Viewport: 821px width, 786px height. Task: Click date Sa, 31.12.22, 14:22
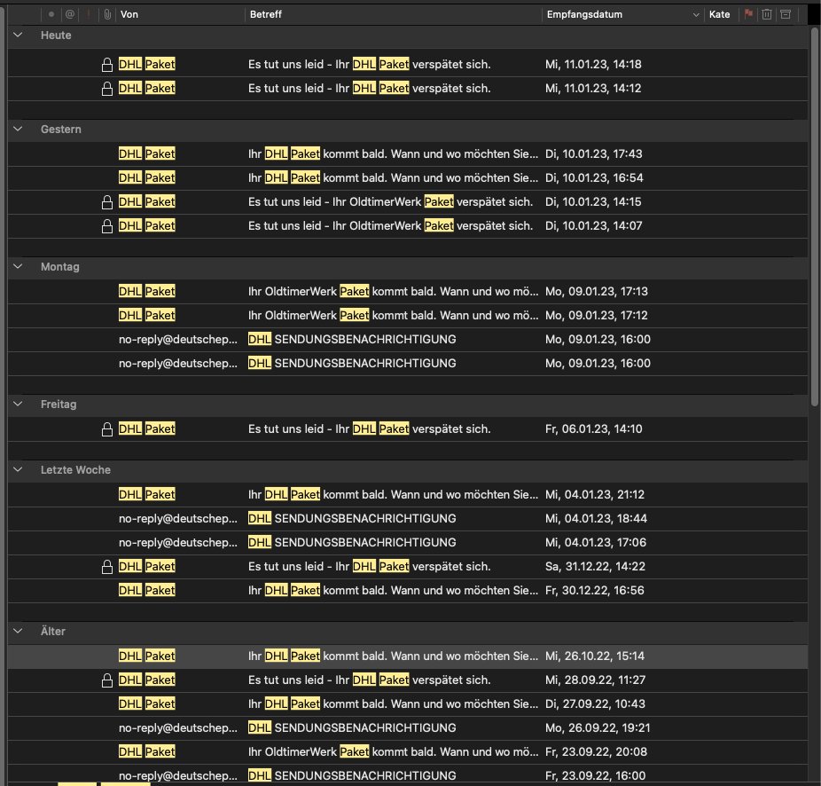[595, 567]
